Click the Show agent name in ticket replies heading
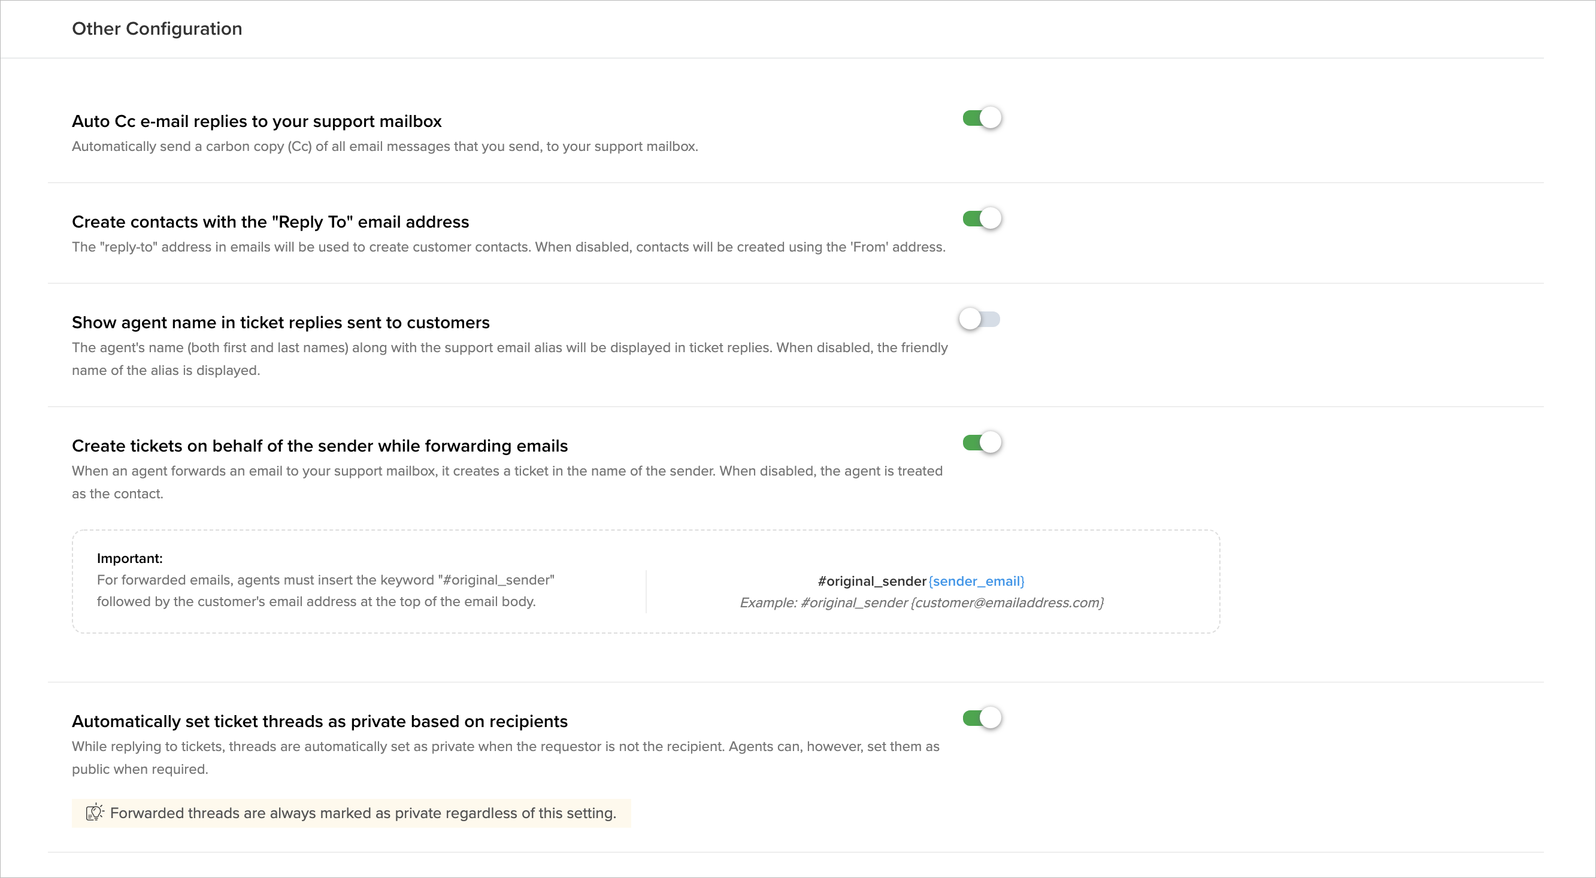Image resolution: width=1596 pixels, height=878 pixels. coord(281,323)
